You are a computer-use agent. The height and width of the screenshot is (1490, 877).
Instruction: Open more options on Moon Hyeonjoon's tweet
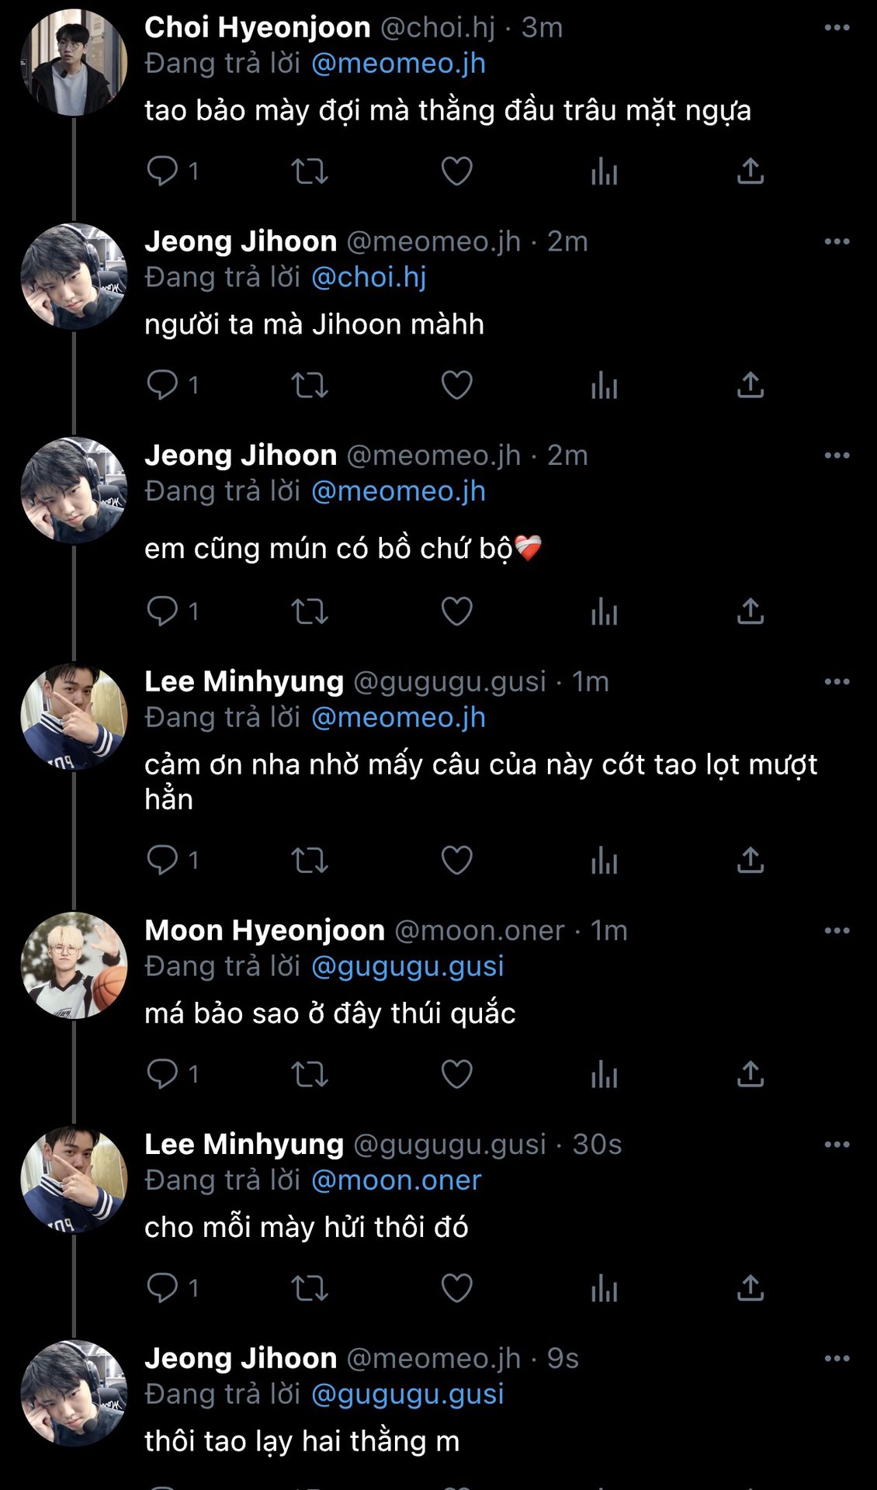pyautogui.click(x=837, y=930)
